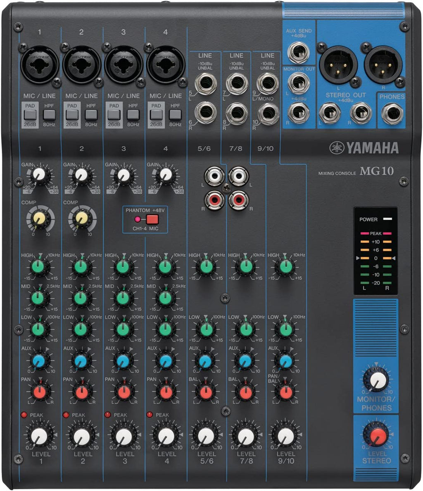The height and width of the screenshot is (491, 423).
Task: Switch on the channel 4 PAD button
Action: (156, 115)
